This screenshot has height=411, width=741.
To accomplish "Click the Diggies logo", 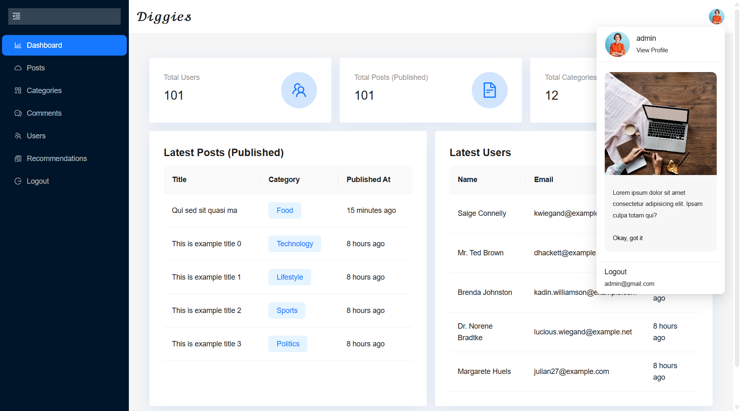I will pyautogui.click(x=164, y=17).
